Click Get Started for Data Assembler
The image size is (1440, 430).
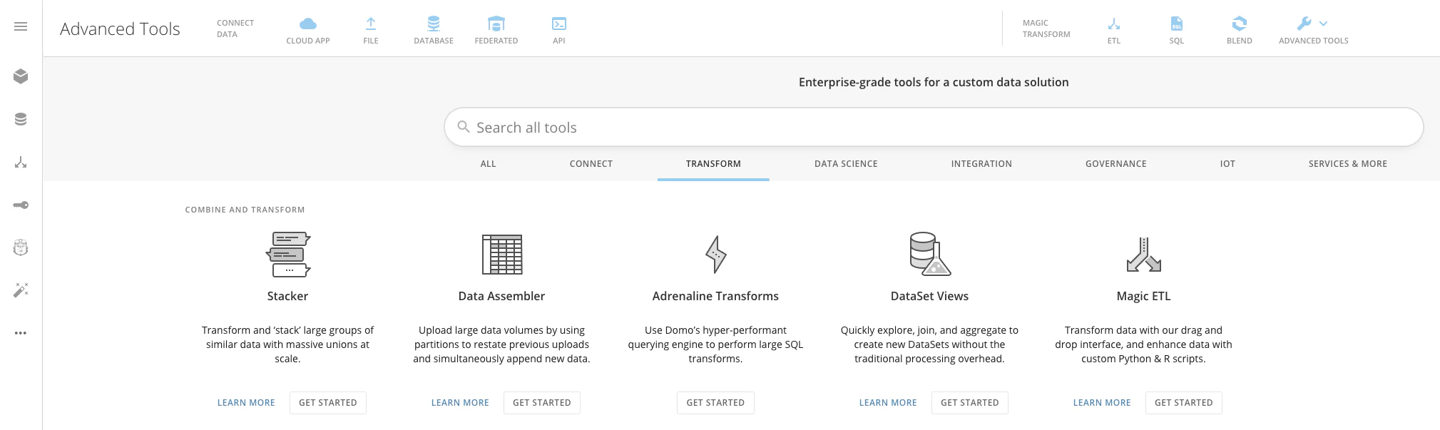click(x=542, y=403)
